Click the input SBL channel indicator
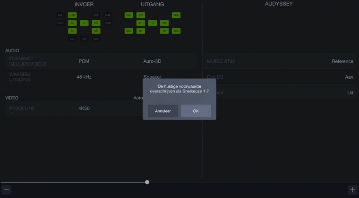Viewport: 359px width, 198px height. click(x=72, y=39)
